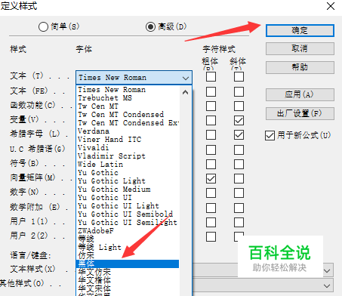Pick Yu Gothic Medium font entry

pos(128,190)
